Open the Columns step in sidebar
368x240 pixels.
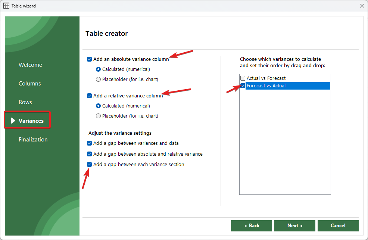30,84
